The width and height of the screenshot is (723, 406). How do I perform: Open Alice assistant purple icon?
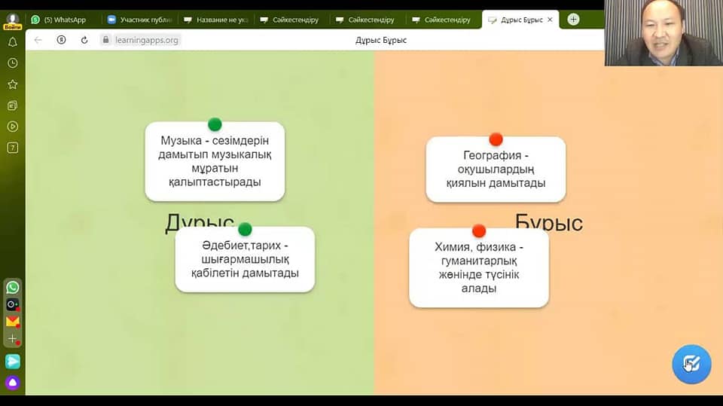tap(13, 383)
